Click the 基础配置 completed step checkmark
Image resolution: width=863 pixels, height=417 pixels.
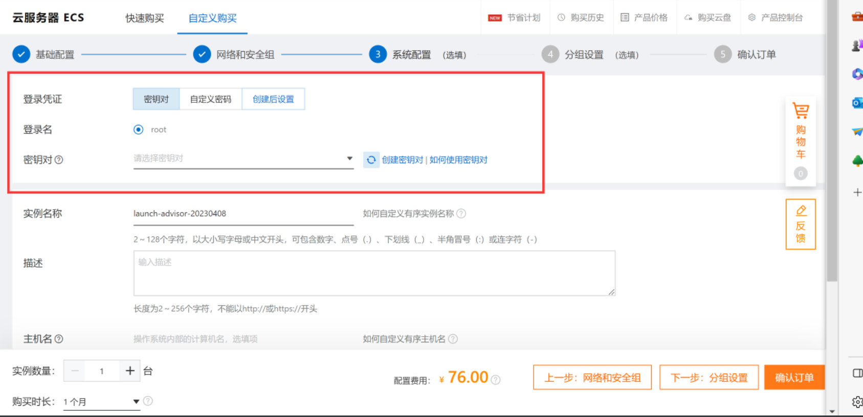coord(21,54)
